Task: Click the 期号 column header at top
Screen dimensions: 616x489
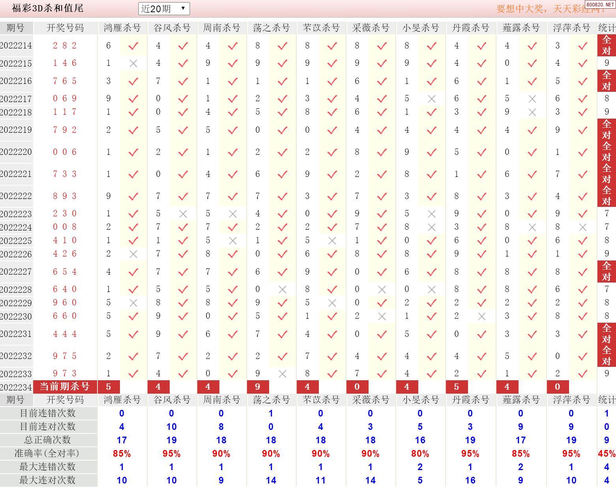Action: [x=16, y=28]
